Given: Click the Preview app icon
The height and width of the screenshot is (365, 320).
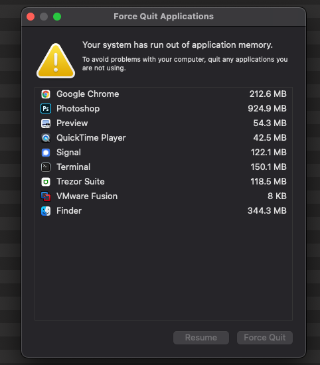Looking at the screenshot, I should coord(46,123).
